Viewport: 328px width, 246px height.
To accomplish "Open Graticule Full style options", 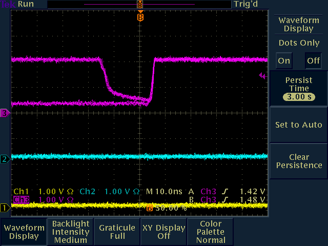I will pyautogui.click(x=117, y=232).
